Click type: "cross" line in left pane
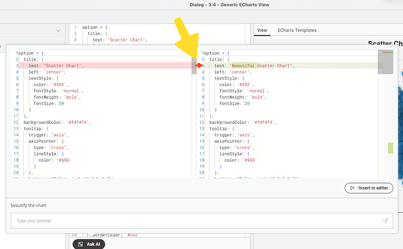 pos(51,147)
